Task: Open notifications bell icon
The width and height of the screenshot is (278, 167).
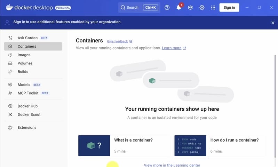Action: coord(179,7)
